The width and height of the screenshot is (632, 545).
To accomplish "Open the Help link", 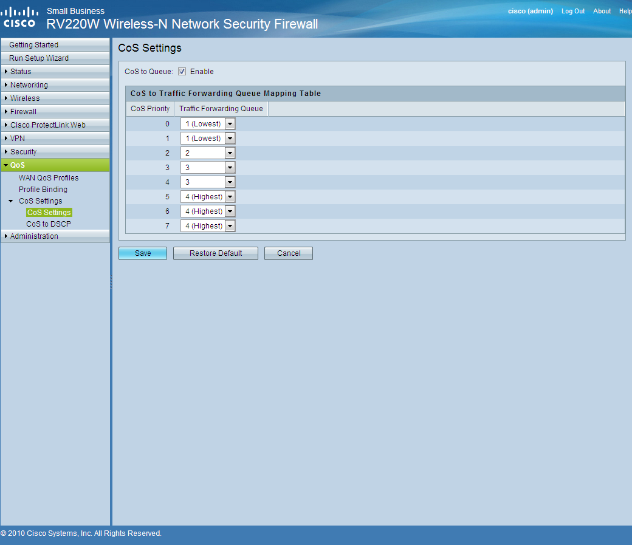I will (625, 12).
